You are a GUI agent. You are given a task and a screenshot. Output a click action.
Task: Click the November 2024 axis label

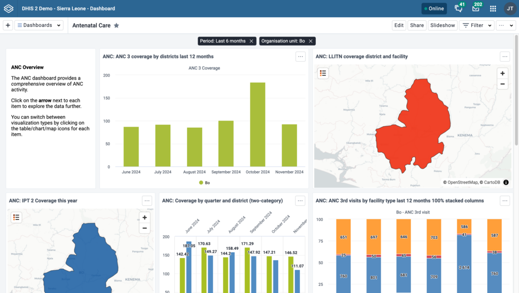tap(289, 172)
